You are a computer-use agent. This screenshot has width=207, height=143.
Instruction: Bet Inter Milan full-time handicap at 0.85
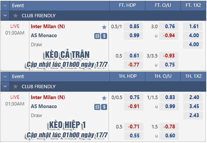(133, 27)
